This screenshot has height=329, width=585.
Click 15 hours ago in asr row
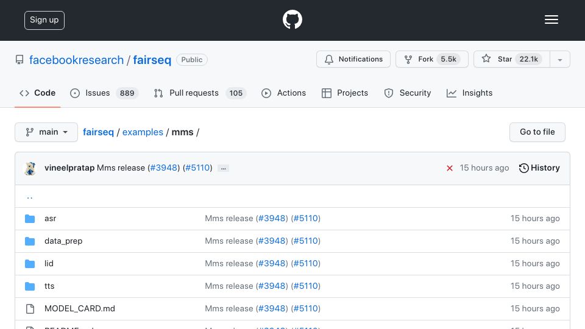point(535,218)
